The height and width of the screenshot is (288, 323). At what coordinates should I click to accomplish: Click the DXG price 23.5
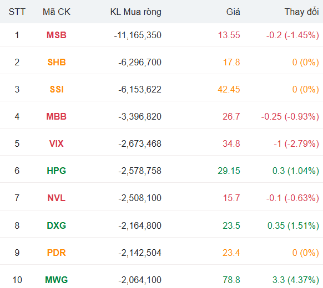tap(231, 225)
